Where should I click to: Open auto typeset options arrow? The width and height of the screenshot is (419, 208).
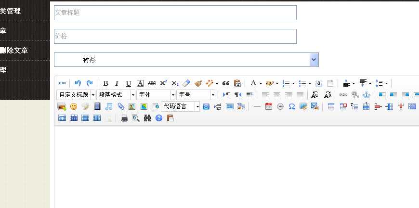coord(217,84)
